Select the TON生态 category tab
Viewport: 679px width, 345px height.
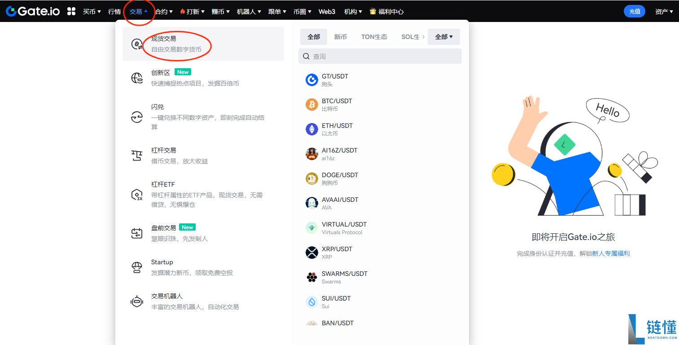pyautogui.click(x=374, y=37)
